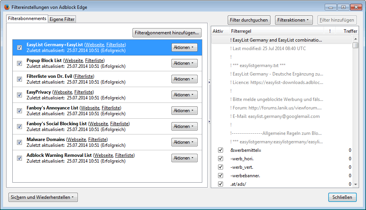Uncheck the -werb_vert. filter rule
This screenshot has width=366, height=210.
(220, 167)
